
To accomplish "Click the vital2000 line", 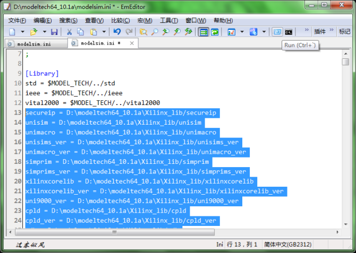I will pyautogui.click(x=92, y=103).
